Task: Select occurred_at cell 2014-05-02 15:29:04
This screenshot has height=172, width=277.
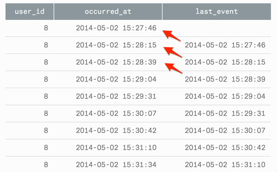Action: [116, 79]
